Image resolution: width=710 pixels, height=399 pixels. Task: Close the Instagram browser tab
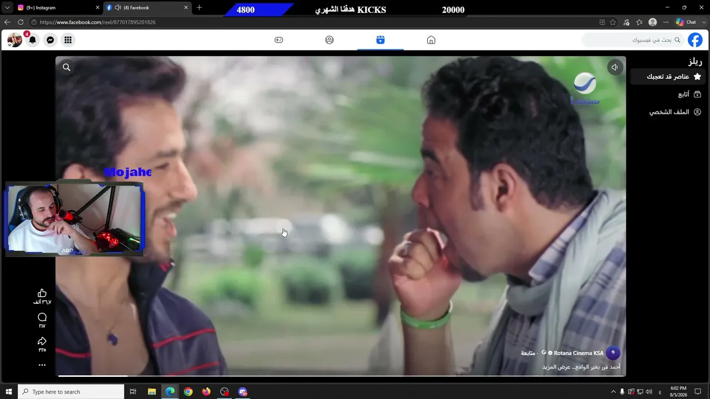[98, 8]
